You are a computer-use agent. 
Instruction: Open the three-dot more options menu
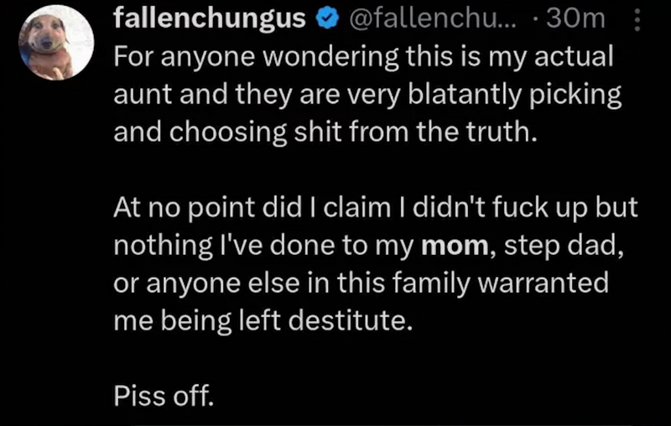point(637,18)
